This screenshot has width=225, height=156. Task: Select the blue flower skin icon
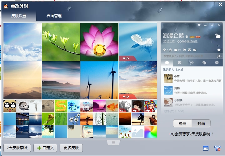74,106
